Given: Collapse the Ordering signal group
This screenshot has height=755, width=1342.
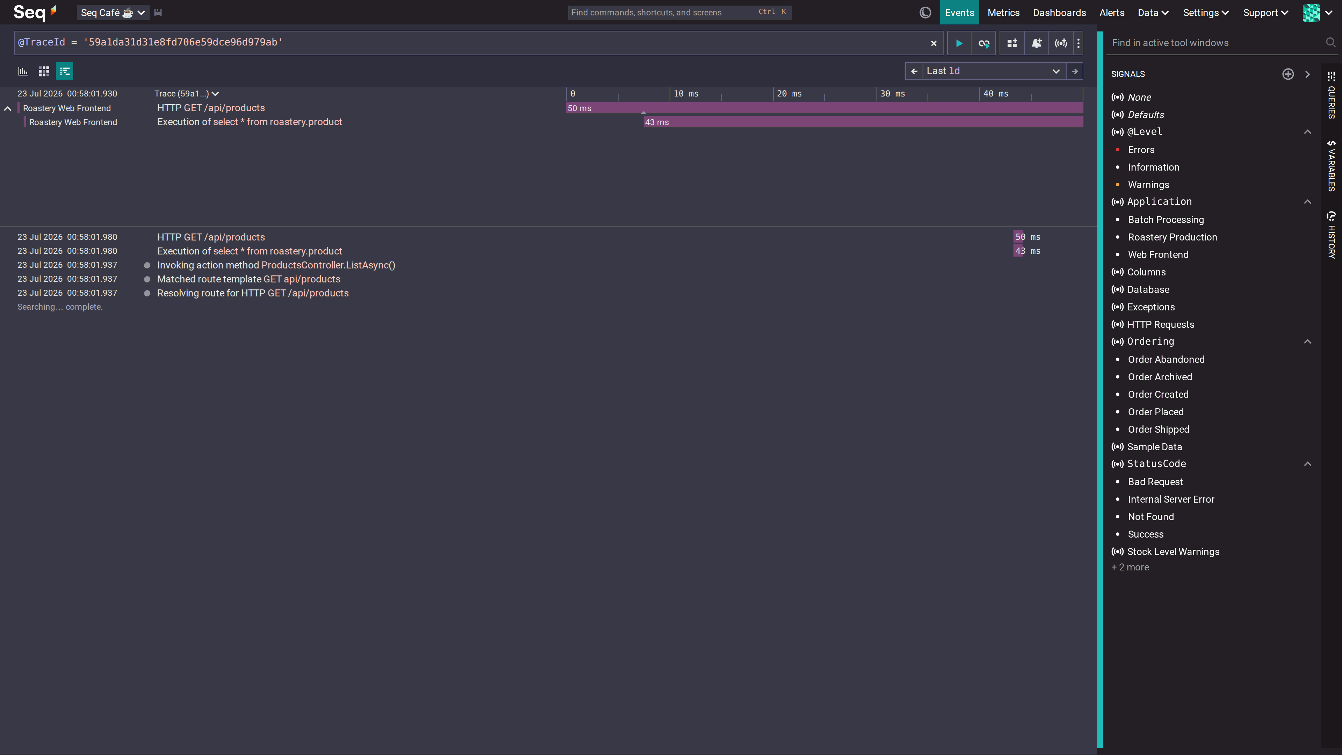Looking at the screenshot, I should pos(1308,342).
